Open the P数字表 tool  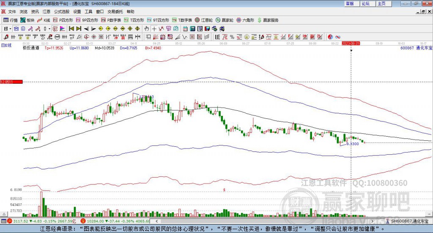(111, 20)
